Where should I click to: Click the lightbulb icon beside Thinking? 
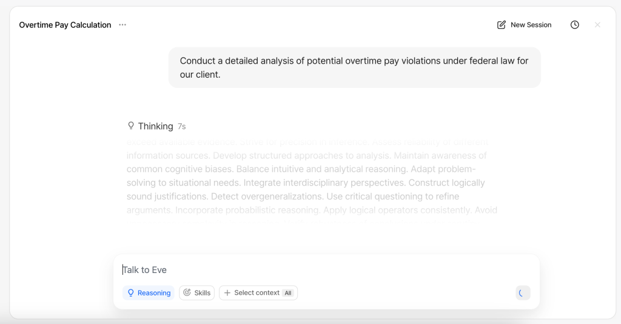pyautogui.click(x=131, y=126)
